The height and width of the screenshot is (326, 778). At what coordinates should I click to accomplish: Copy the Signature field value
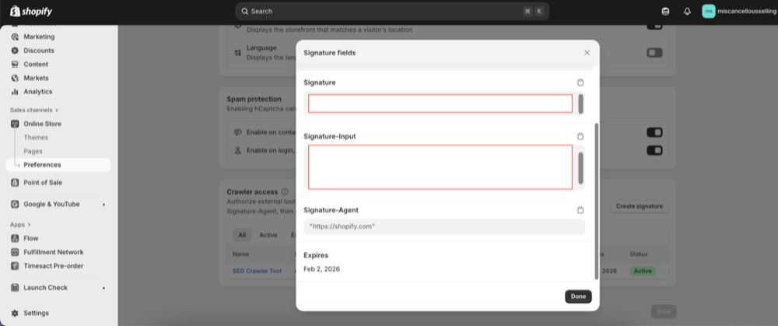click(580, 82)
